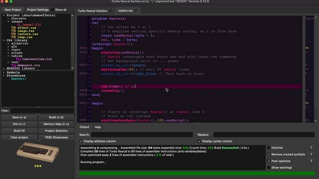Expand the input folder
The height and width of the screenshot is (179, 319).
coord(8,50)
